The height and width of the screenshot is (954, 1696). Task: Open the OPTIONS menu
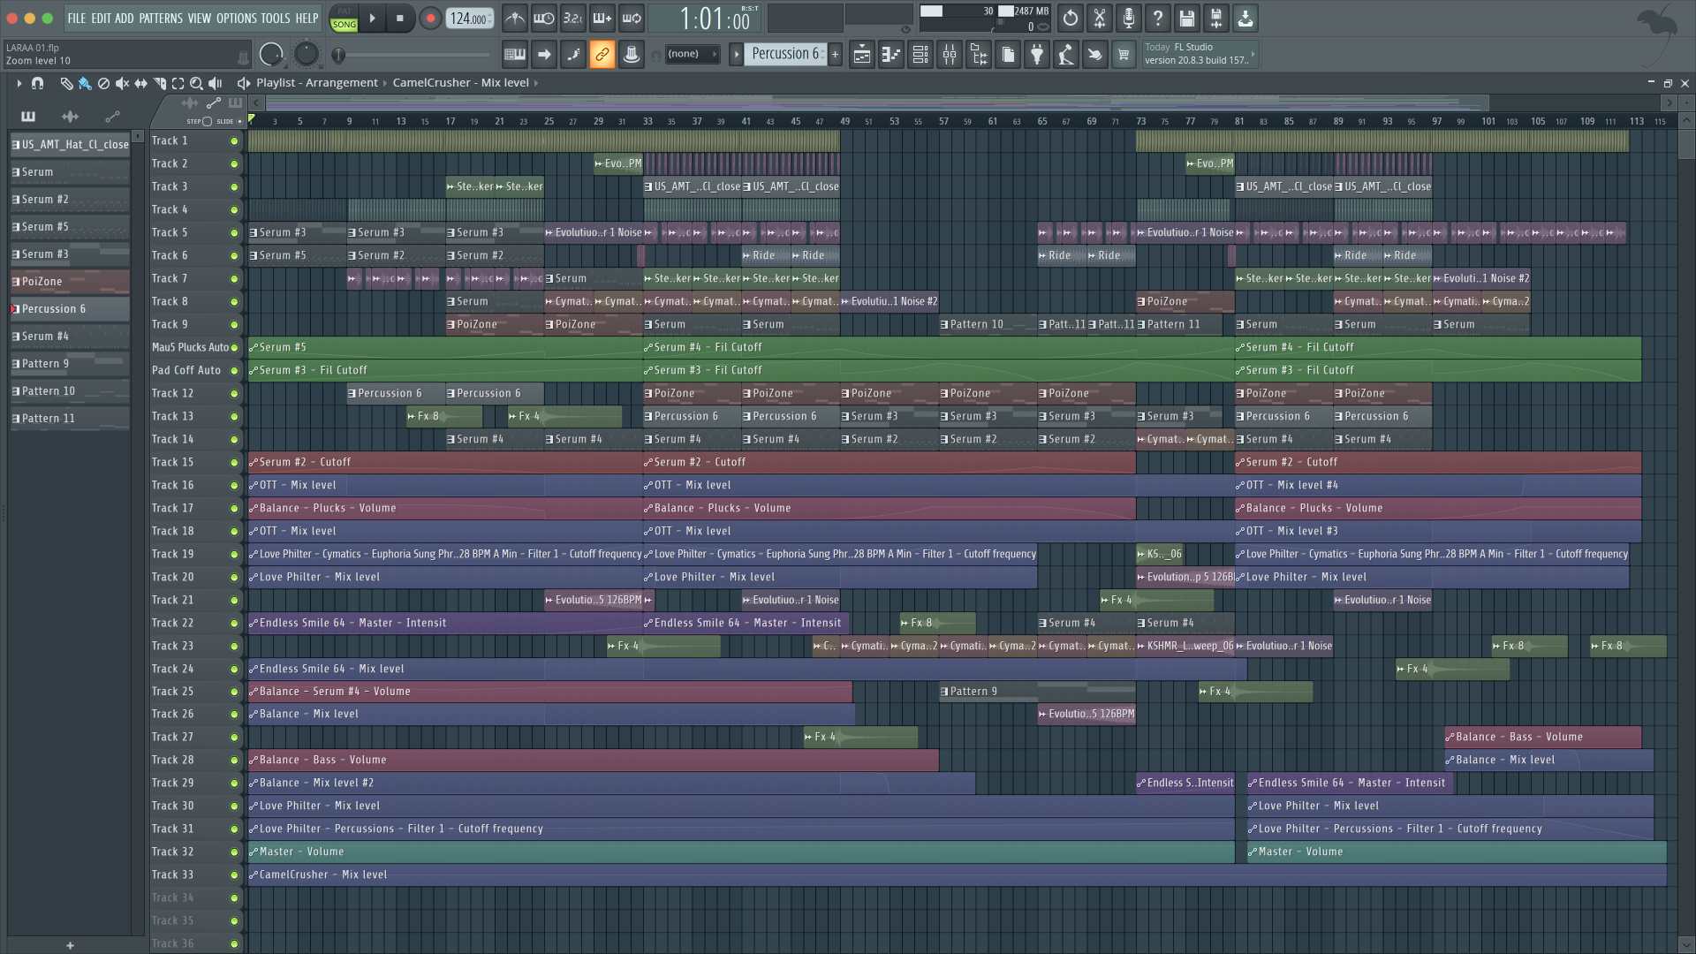237,18
